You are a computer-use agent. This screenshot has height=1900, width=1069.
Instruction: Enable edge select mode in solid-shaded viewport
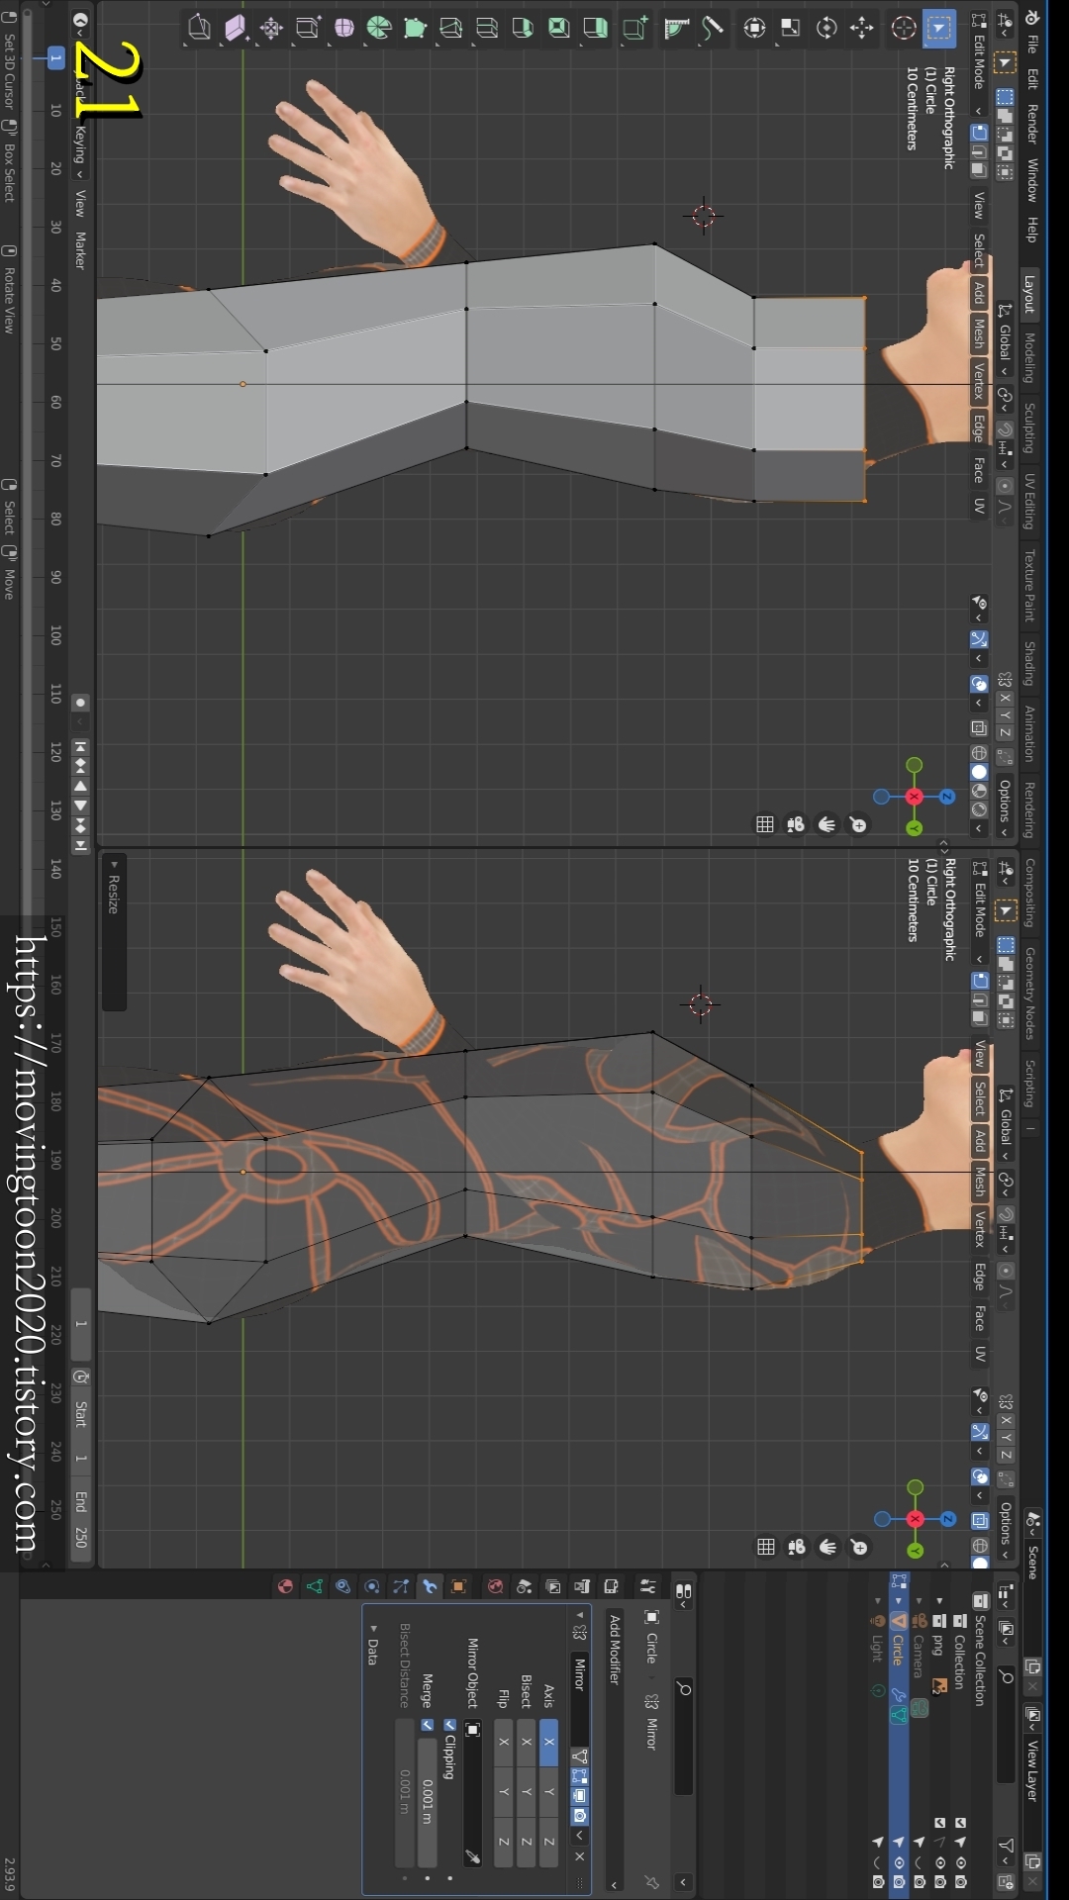pos(979,151)
